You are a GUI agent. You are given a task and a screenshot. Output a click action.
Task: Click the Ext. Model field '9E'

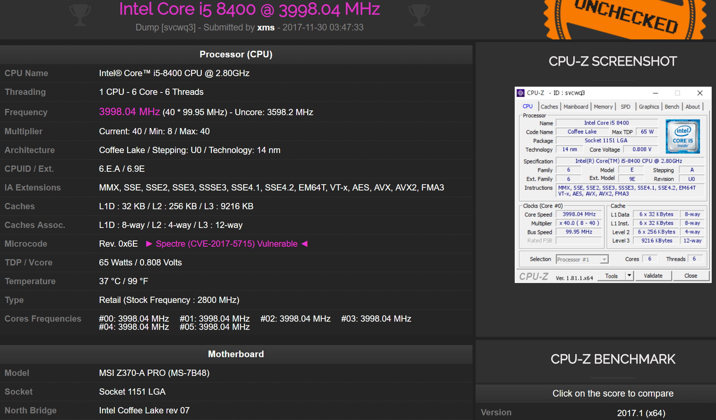point(632,179)
